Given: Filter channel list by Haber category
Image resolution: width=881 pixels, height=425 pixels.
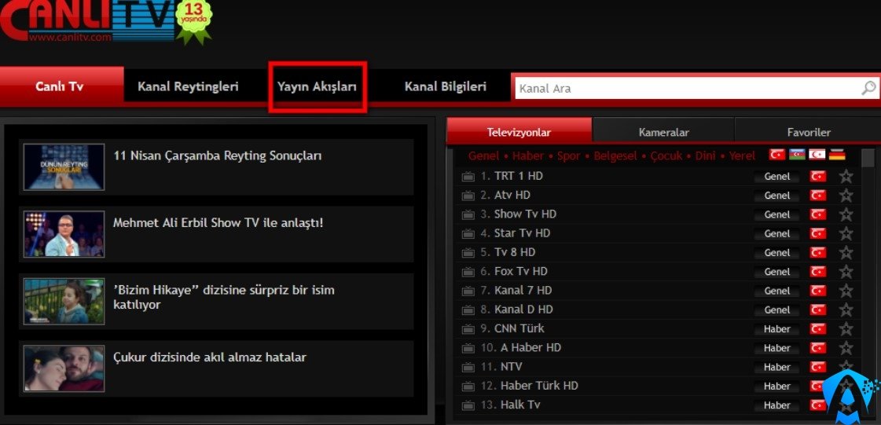Looking at the screenshot, I should point(527,156).
